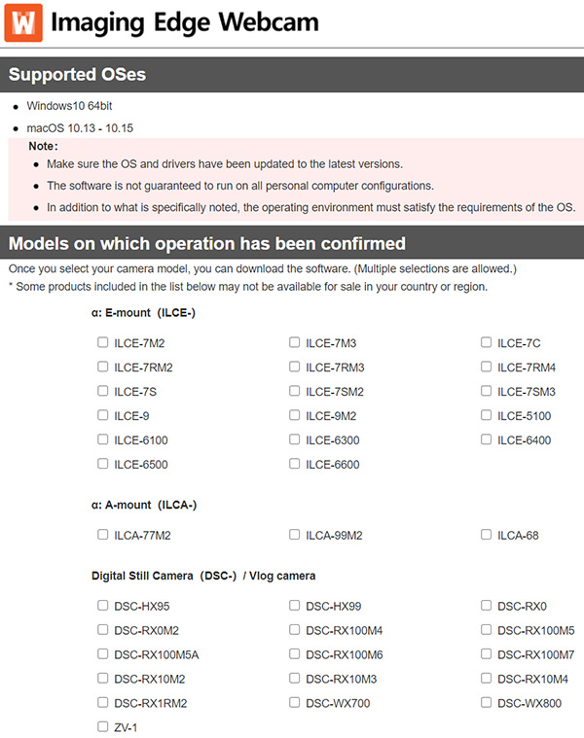
Task: Tick the ILCA-99M2 checkbox
Action: pos(295,535)
